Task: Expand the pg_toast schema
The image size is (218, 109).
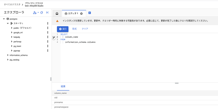Action: click(12, 46)
